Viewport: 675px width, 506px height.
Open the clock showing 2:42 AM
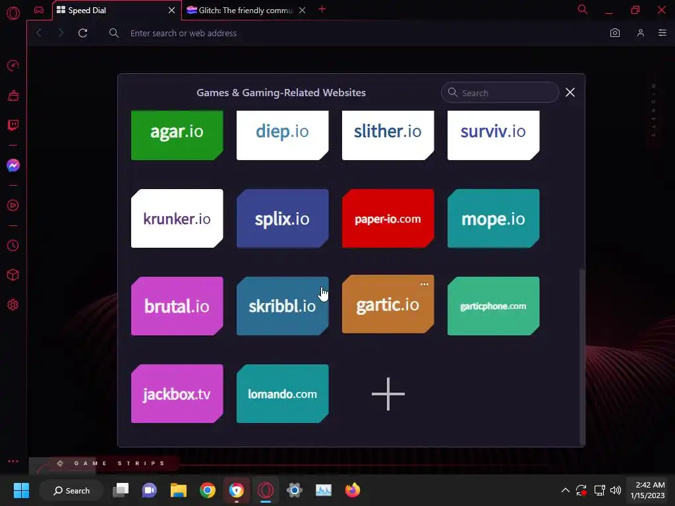point(647,490)
